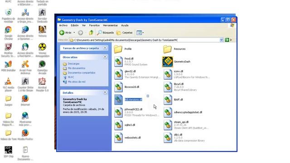Click the Up one level folder icon
The image size is (290, 163).
coord(91,33)
